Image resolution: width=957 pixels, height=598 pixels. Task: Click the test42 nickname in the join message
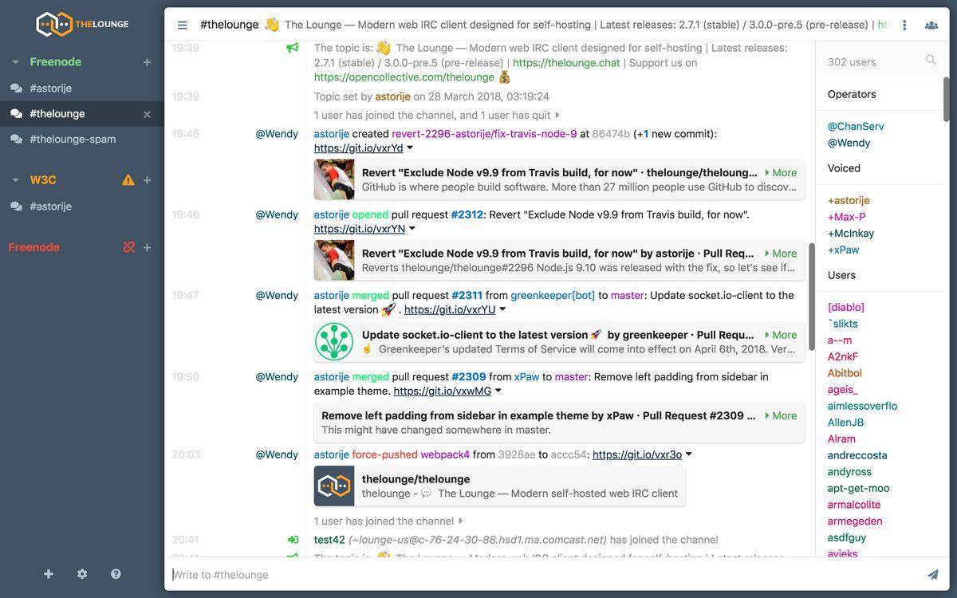tap(329, 540)
